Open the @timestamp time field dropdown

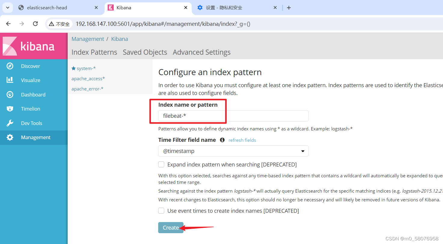coord(233,151)
